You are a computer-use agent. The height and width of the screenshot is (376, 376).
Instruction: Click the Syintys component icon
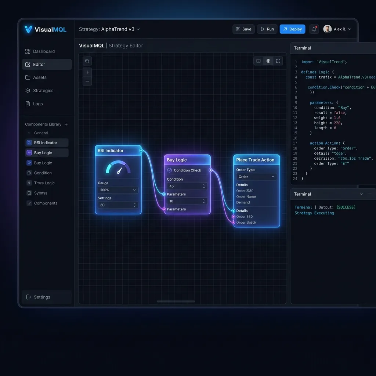pyautogui.click(x=29, y=193)
